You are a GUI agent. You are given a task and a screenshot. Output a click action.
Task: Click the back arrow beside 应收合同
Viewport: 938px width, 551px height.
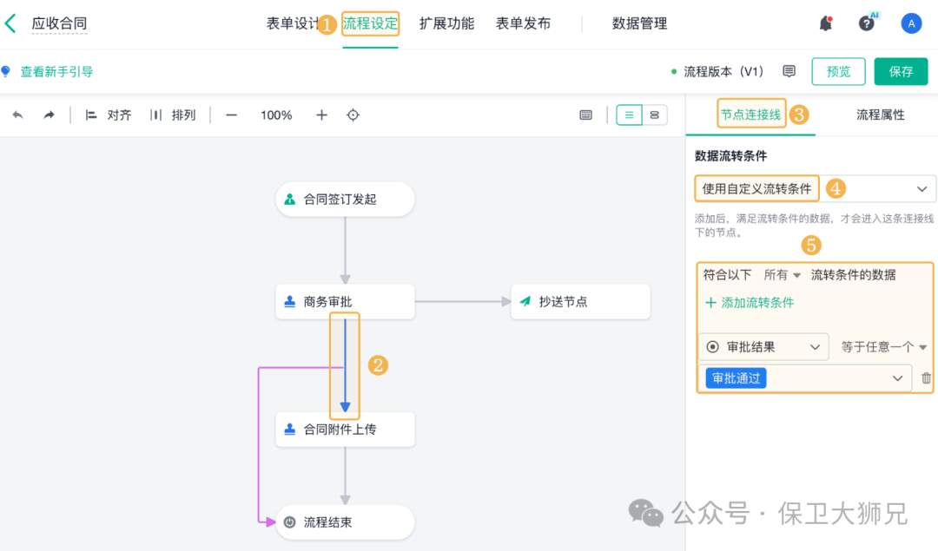tap(10, 23)
